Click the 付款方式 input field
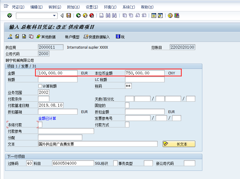 point(127,125)
